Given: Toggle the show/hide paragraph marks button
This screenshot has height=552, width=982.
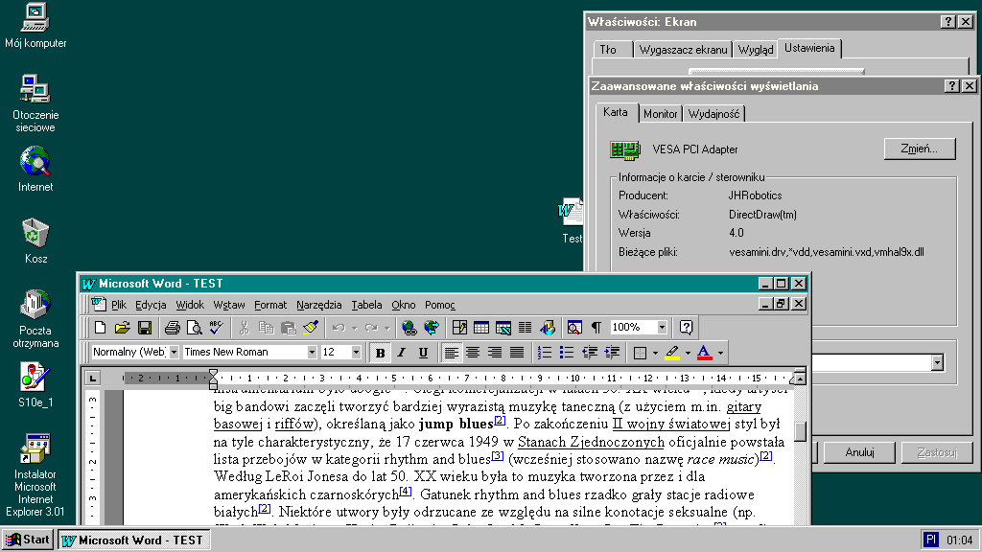Looking at the screenshot, I should [596, 328].
